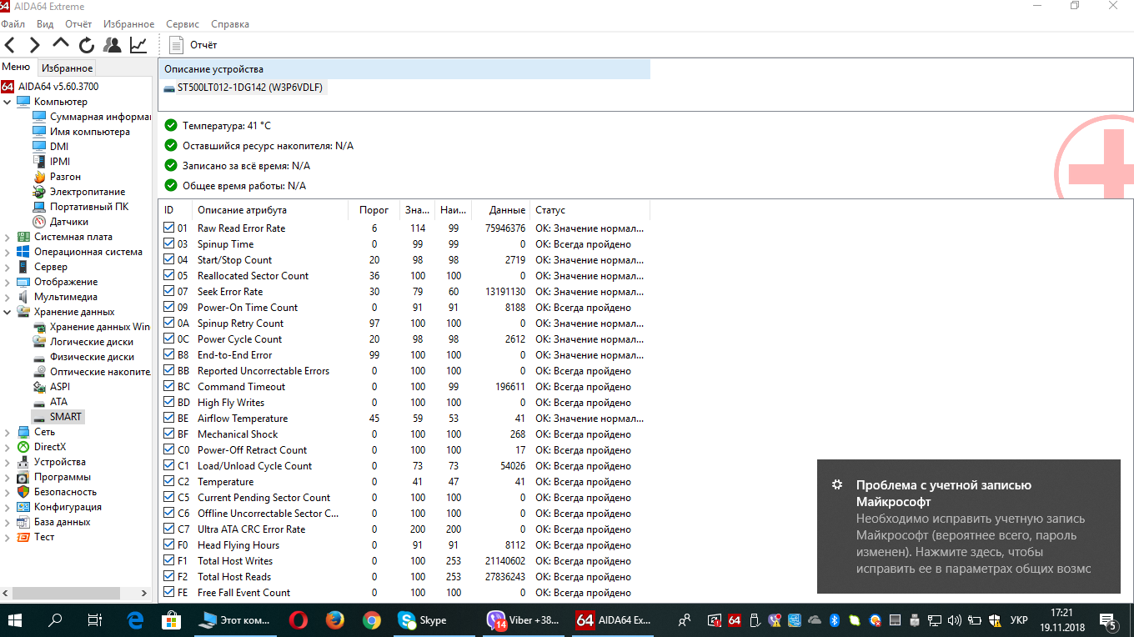Switch to the Меню sidebar tab
The height and width of the screenshot is (637, 1134).
pyautogui.click(x=16, y=67)
